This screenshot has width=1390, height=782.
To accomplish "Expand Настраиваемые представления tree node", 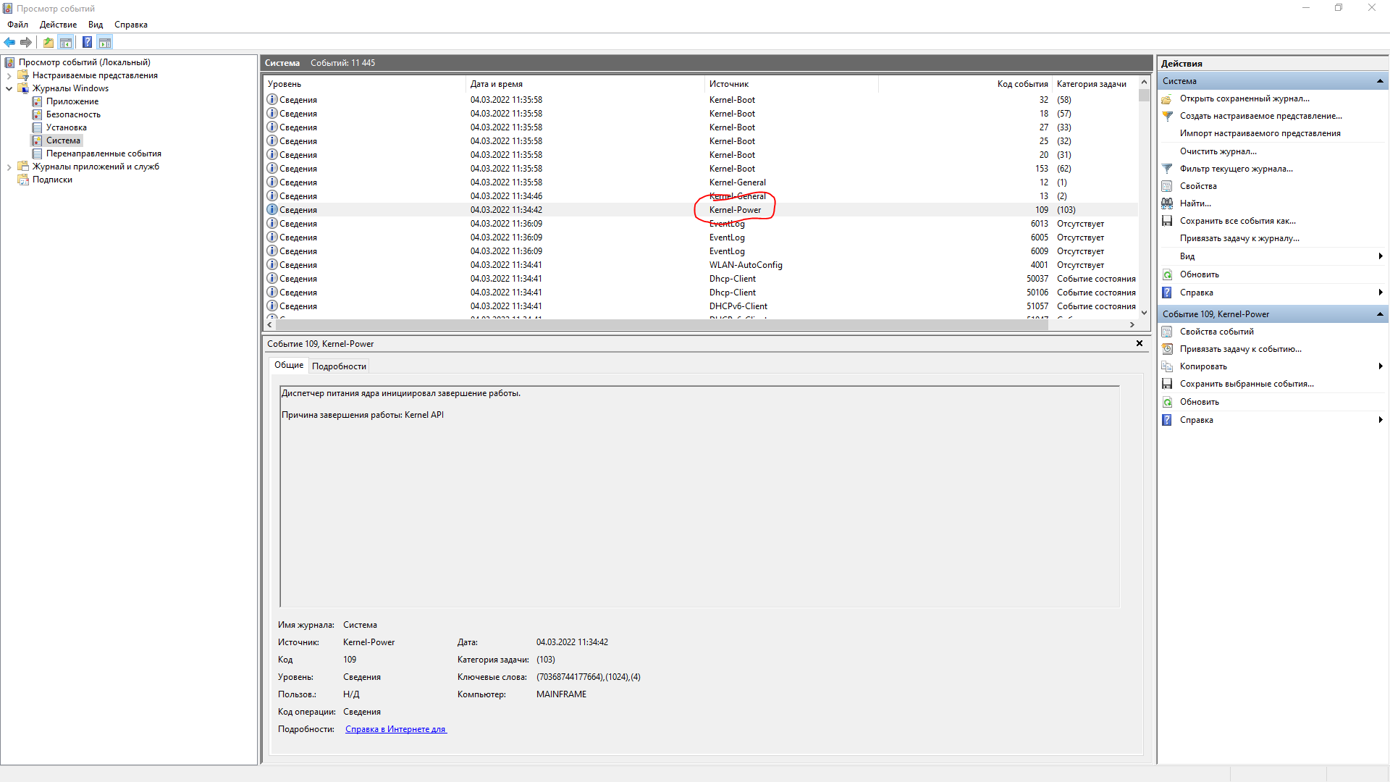I will pyautogui.click(x=9, y=75).
